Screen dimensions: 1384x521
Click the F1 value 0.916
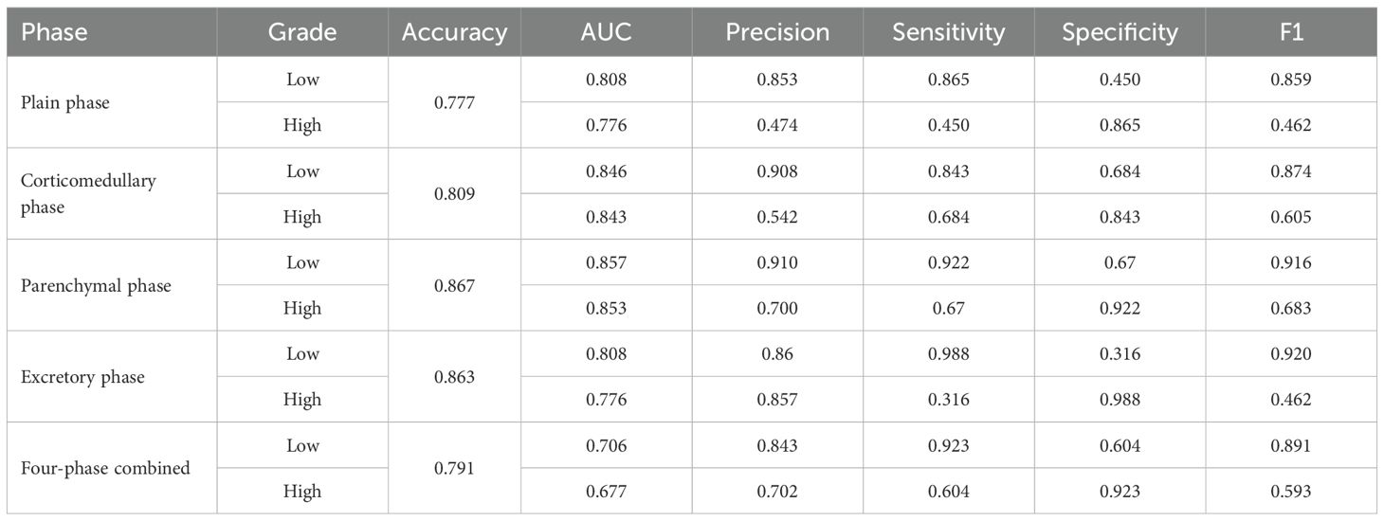1290,262
